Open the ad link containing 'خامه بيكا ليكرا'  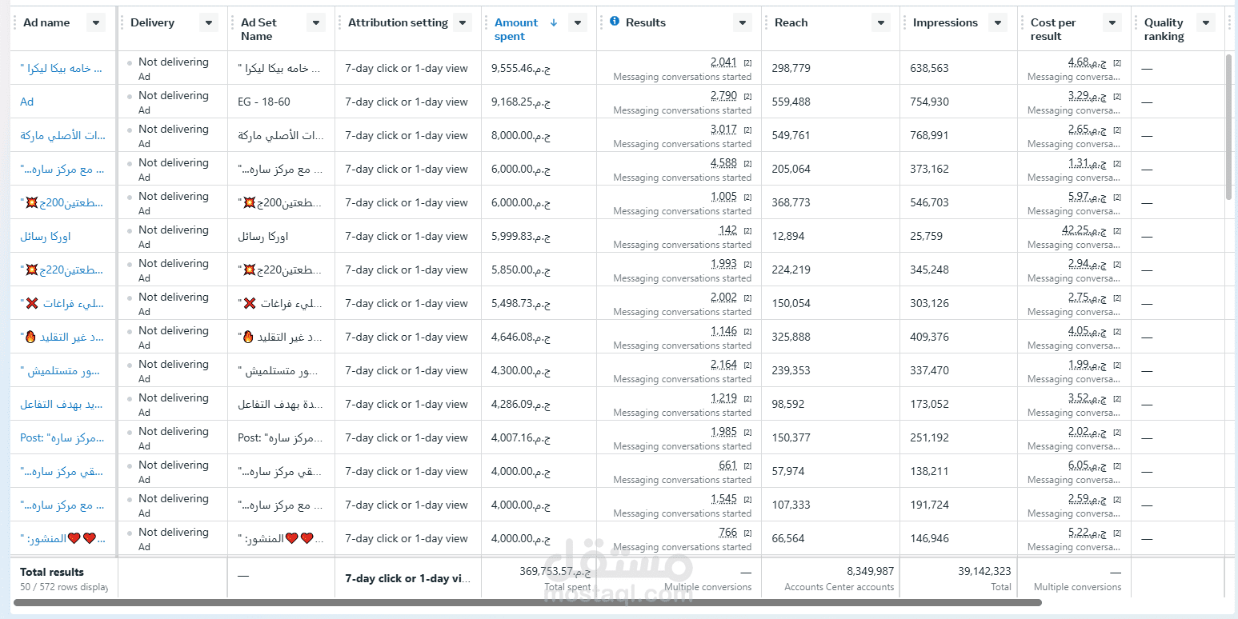tap(61, 68)
